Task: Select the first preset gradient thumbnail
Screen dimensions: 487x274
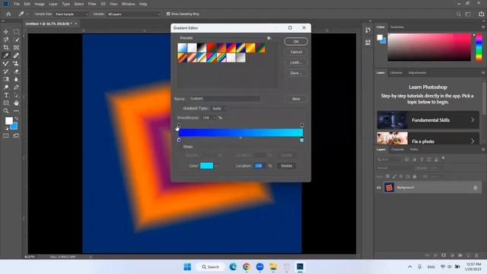Action: click(x=183, y=47)
